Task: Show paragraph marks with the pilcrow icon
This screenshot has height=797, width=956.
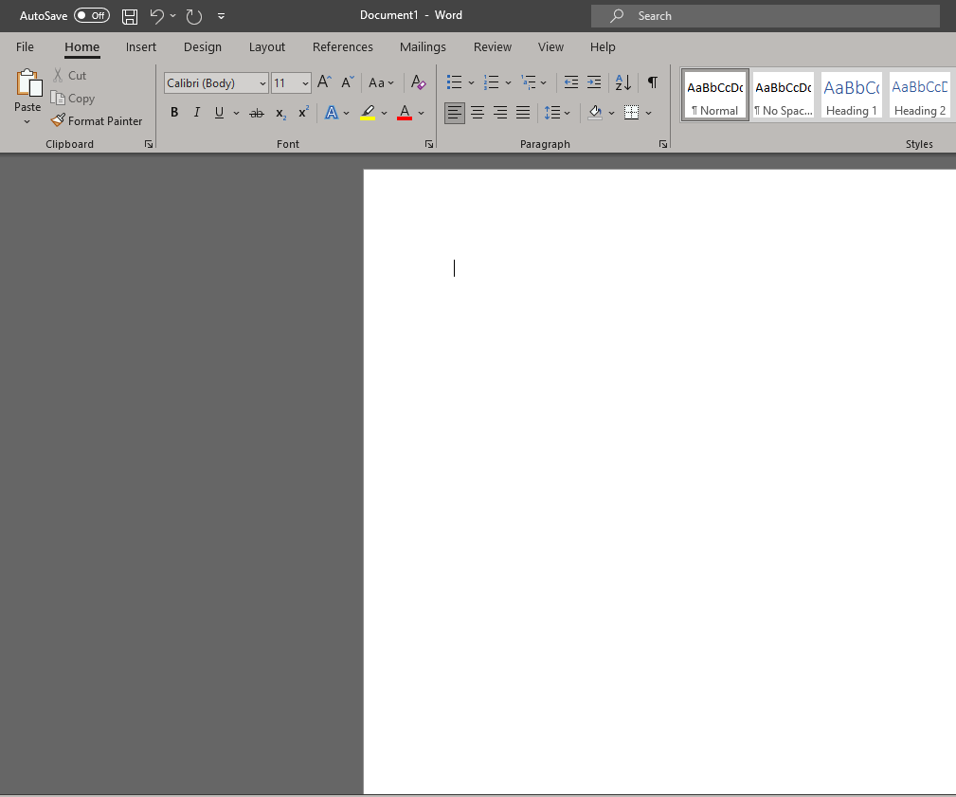Action: click(x=652, y=82)
